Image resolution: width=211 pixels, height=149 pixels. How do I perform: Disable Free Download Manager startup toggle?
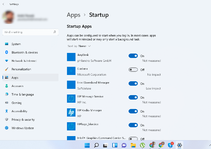pyautogui.click(x=133, y=83)
